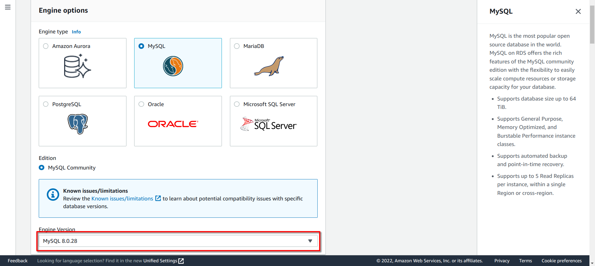The width and height of the screenshot is (595, 266).
Task: Click the PostgreSQL elephant logo
Action: click(78, 124)
